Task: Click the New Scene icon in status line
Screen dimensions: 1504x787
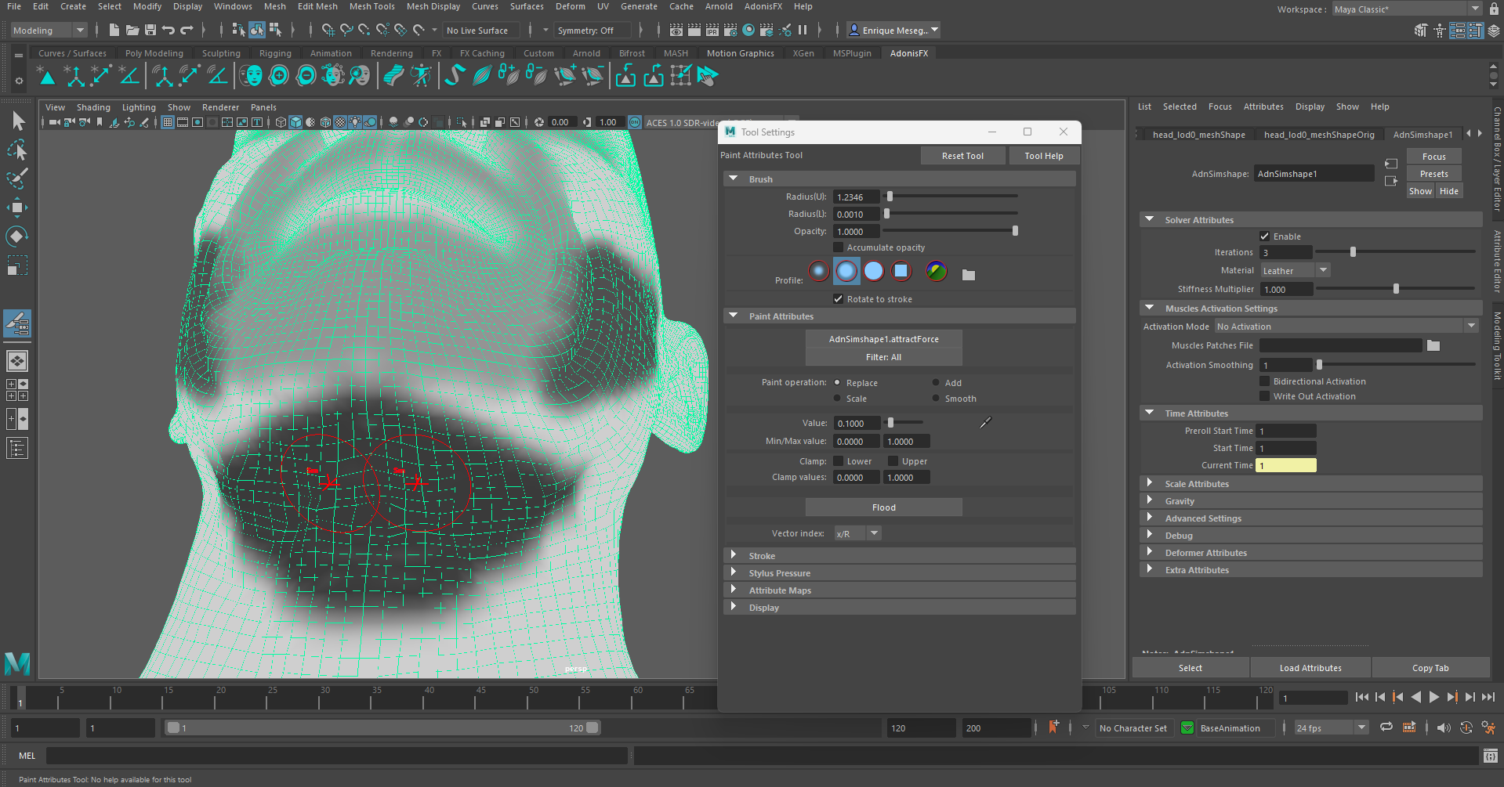Action: [x=114, y=30]
